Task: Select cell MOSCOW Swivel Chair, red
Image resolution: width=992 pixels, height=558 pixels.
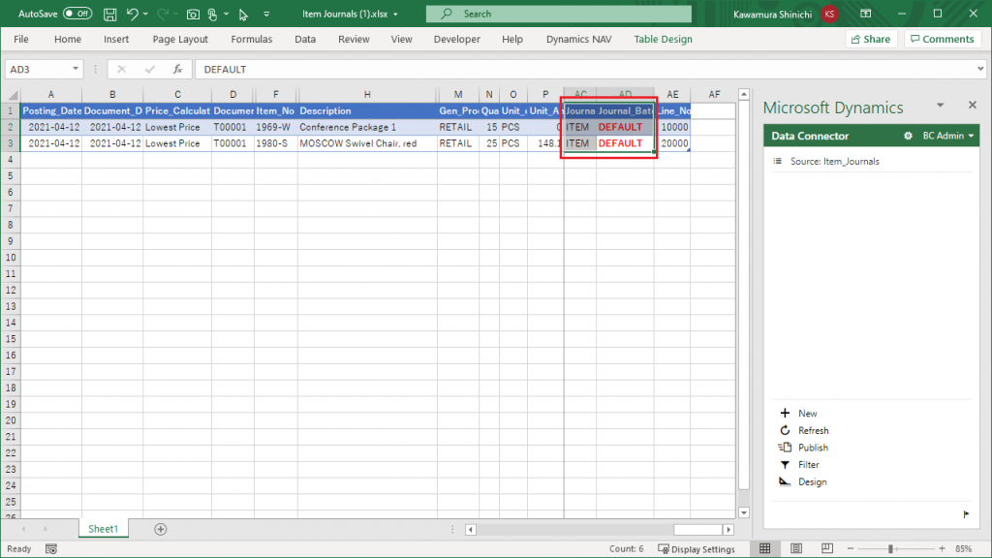Action: click(x=367, y=143)
